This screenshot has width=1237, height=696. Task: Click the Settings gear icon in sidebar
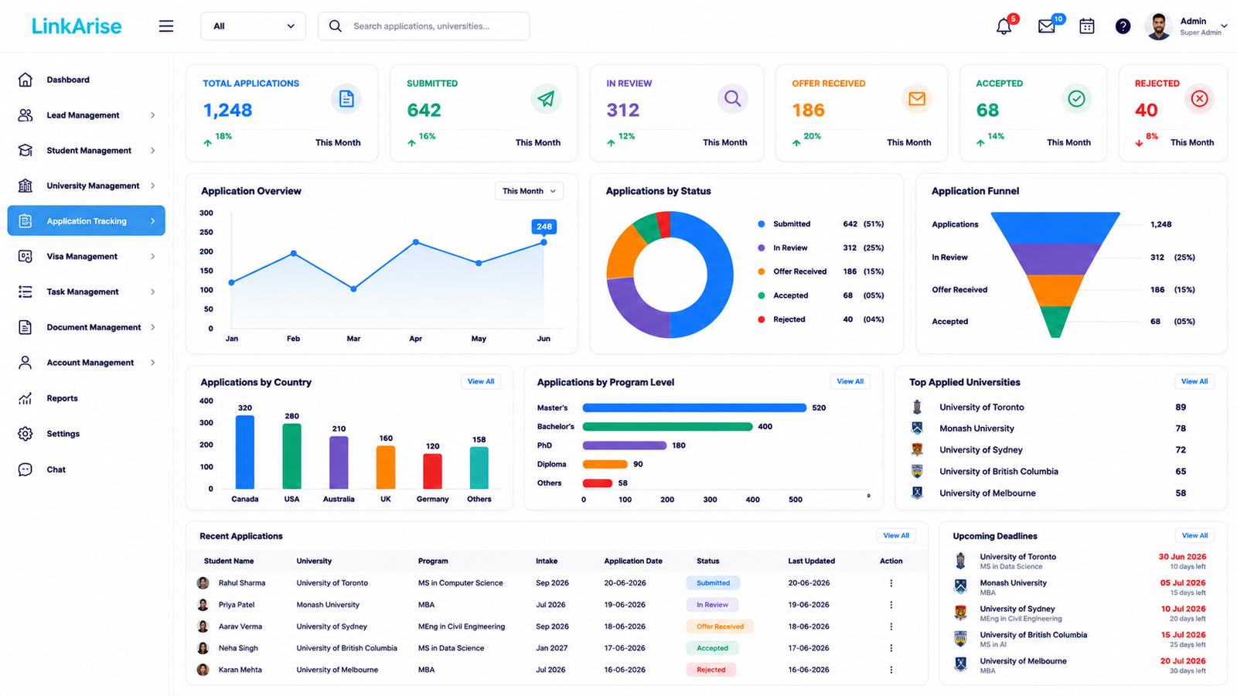pyautogui.click(x=26, y=434)
